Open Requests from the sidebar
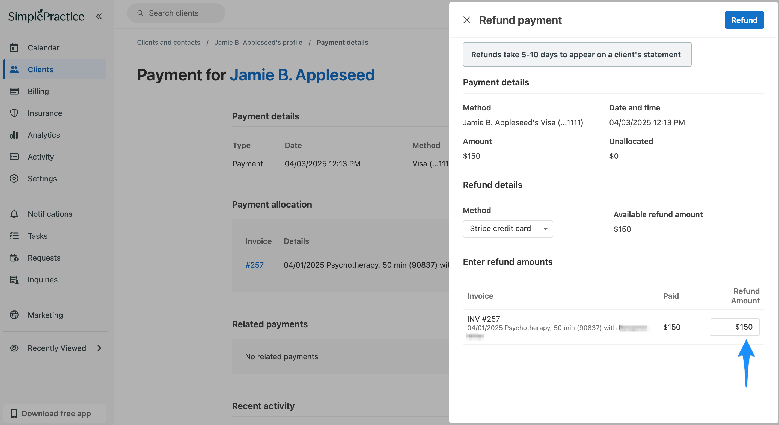 54,258
